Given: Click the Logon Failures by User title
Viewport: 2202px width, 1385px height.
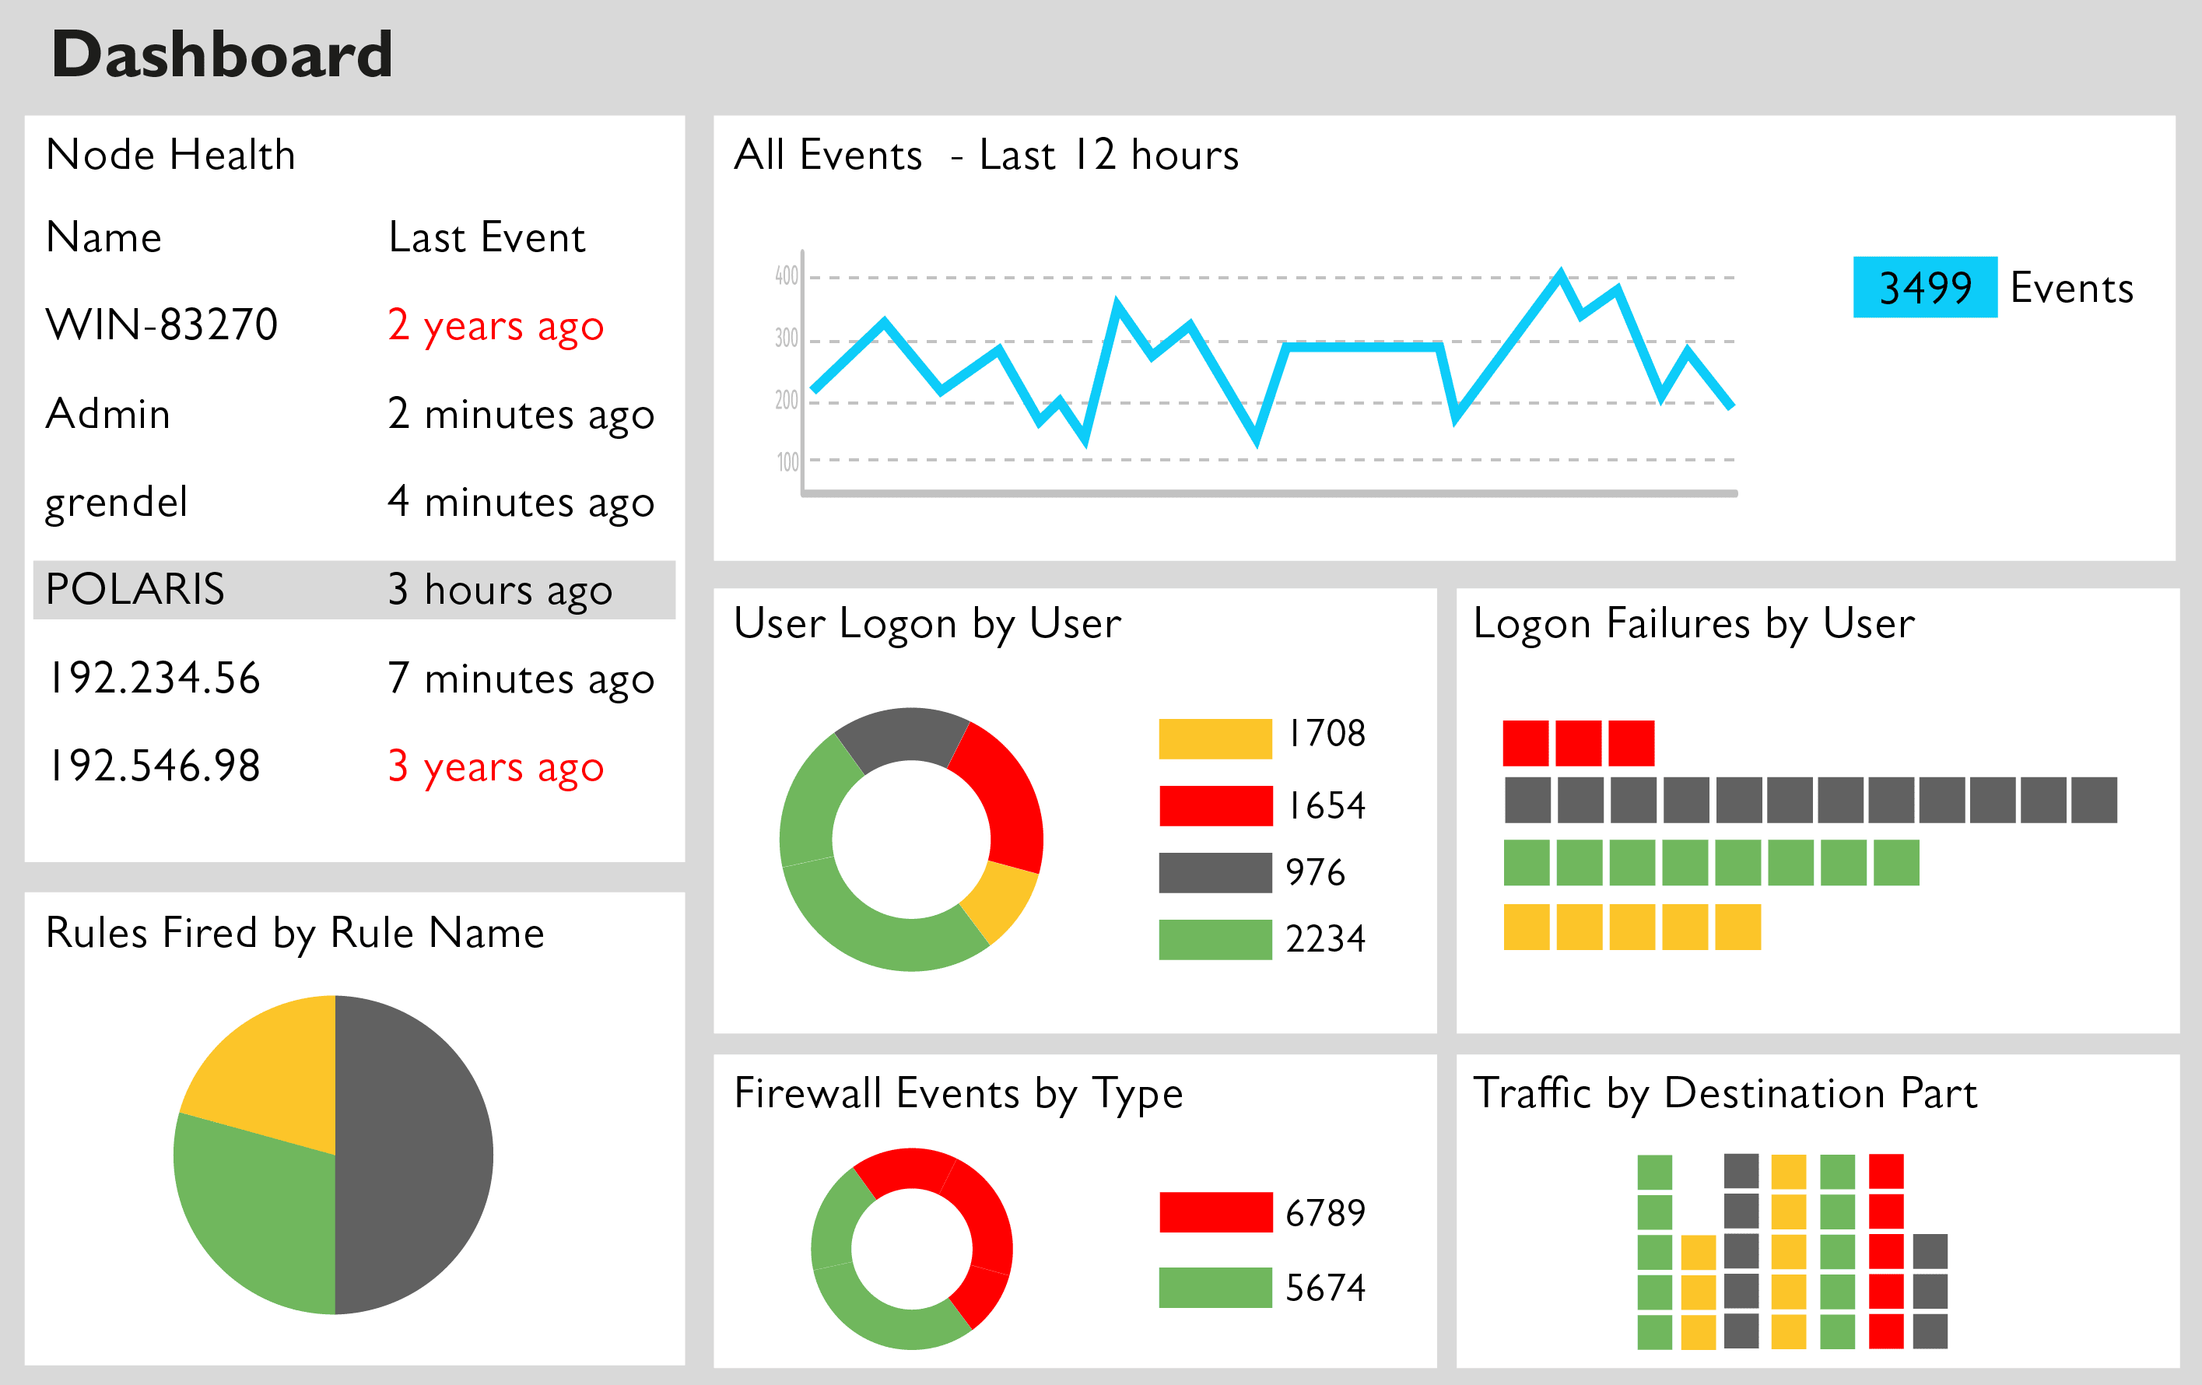Looking at the screenshot, I should (1694, 626).
